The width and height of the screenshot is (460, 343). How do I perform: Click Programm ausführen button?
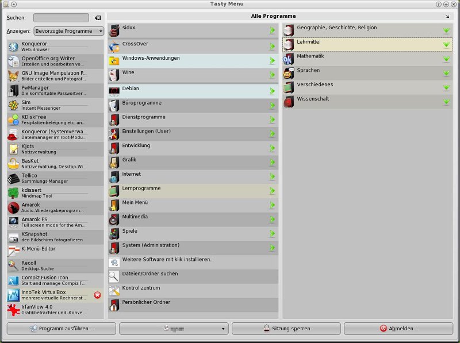(x=62, y=329)
